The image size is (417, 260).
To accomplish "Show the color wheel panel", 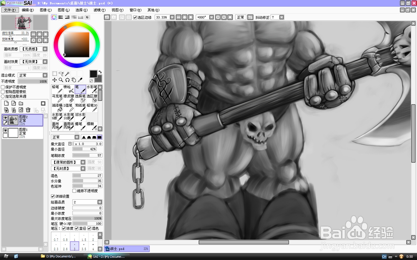I will click(x=54, y=17).
